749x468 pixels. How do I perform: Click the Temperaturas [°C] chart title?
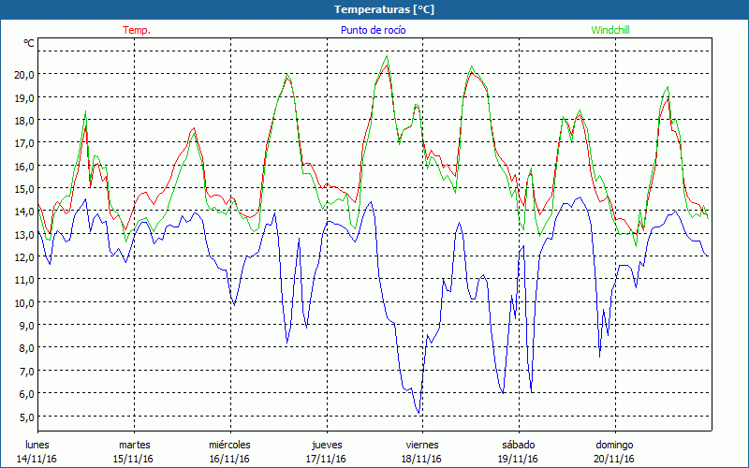coord(373,9)
